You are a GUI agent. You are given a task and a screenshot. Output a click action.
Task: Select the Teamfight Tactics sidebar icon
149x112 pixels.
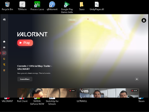point(4,65)
